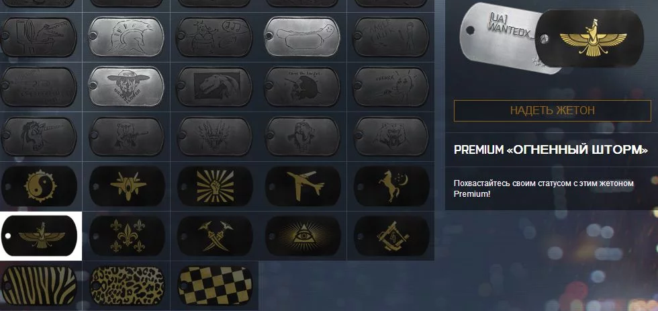Pick the unicorn sketch dog tag
The image size is (658, 311).
tap(39, 136)
